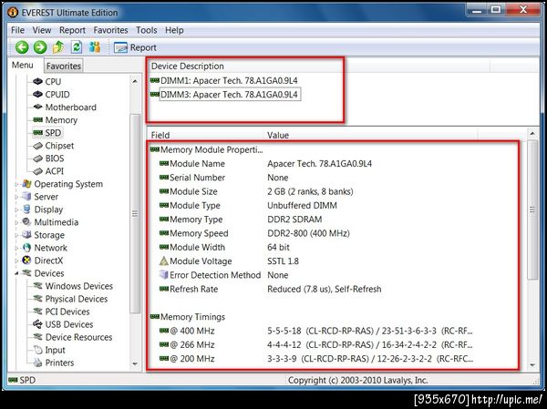Open the File menu
Screen dimensions: 547x409
[x=18, y=30]
